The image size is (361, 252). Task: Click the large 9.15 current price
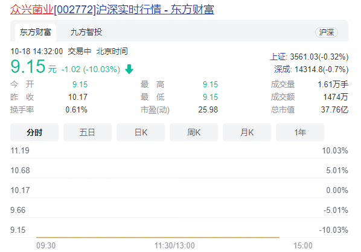[28, 67]
